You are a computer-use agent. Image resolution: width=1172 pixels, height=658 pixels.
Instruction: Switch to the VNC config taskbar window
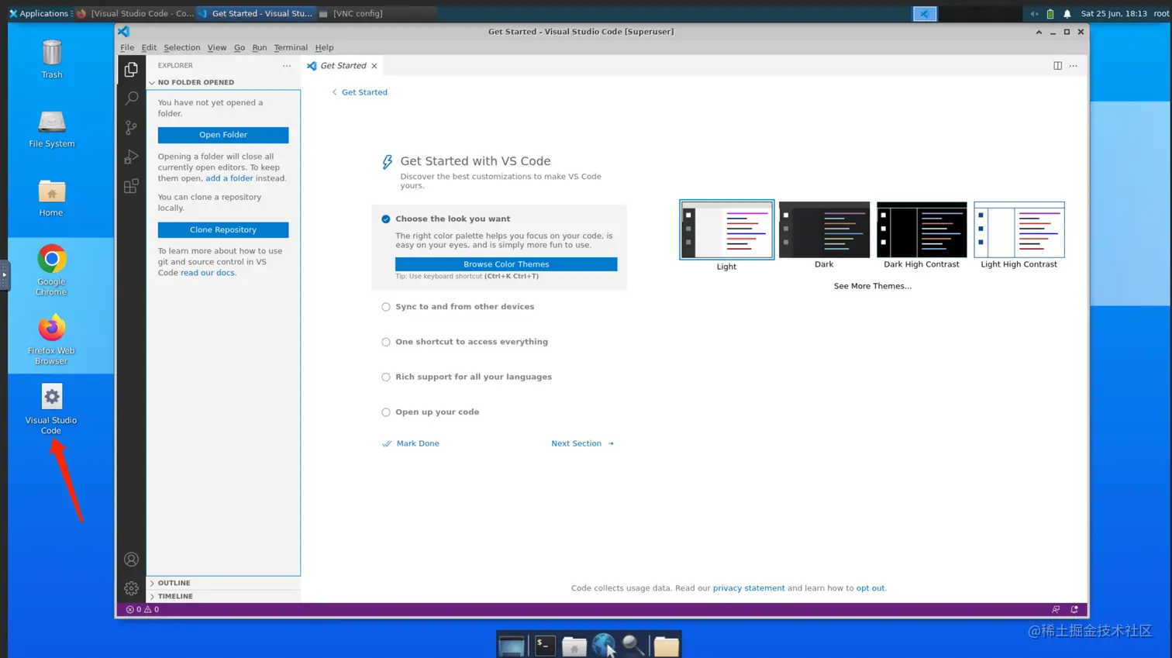(377, 14)
